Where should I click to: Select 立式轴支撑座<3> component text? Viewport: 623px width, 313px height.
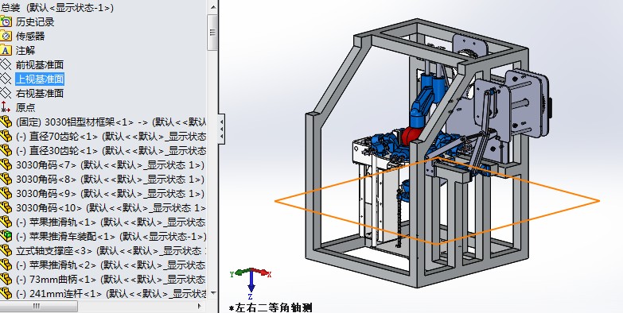111,250
